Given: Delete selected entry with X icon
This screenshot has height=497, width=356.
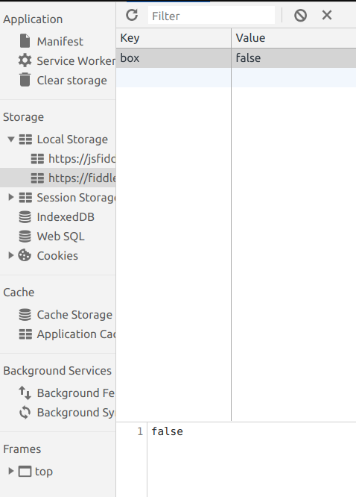Looking at the screenshot, I should (327, 15).
